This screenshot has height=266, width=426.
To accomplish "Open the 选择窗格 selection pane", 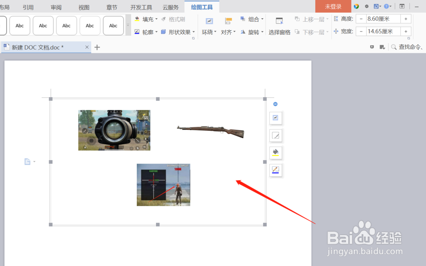I will click(x=279, y=26).
